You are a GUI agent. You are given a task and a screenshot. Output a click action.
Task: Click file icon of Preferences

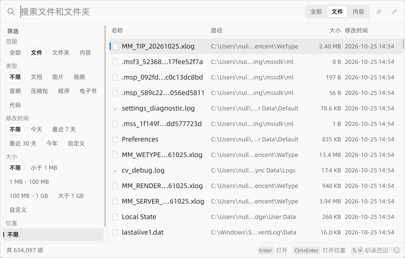(115, 139)
